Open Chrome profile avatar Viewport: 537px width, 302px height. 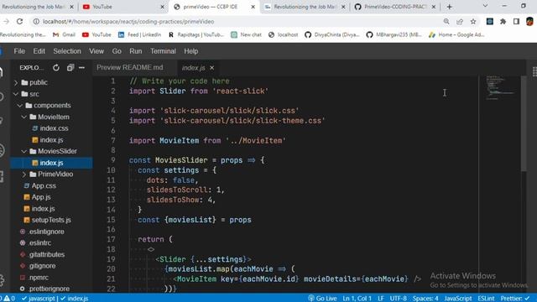[x=529, y=22]
